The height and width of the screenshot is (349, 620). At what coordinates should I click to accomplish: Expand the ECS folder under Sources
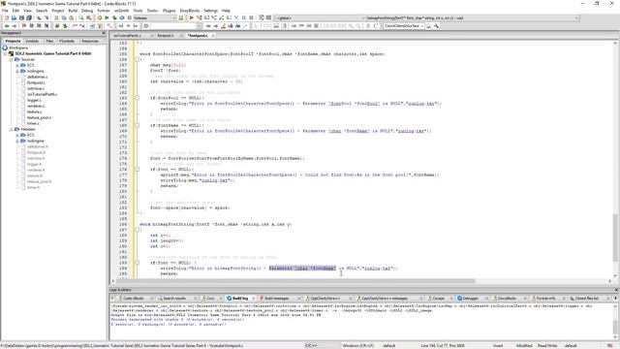[x=17, y=65]
